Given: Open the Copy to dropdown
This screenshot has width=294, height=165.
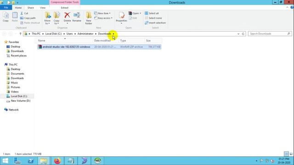Looking at the screenshot, I should click(57, 18).
